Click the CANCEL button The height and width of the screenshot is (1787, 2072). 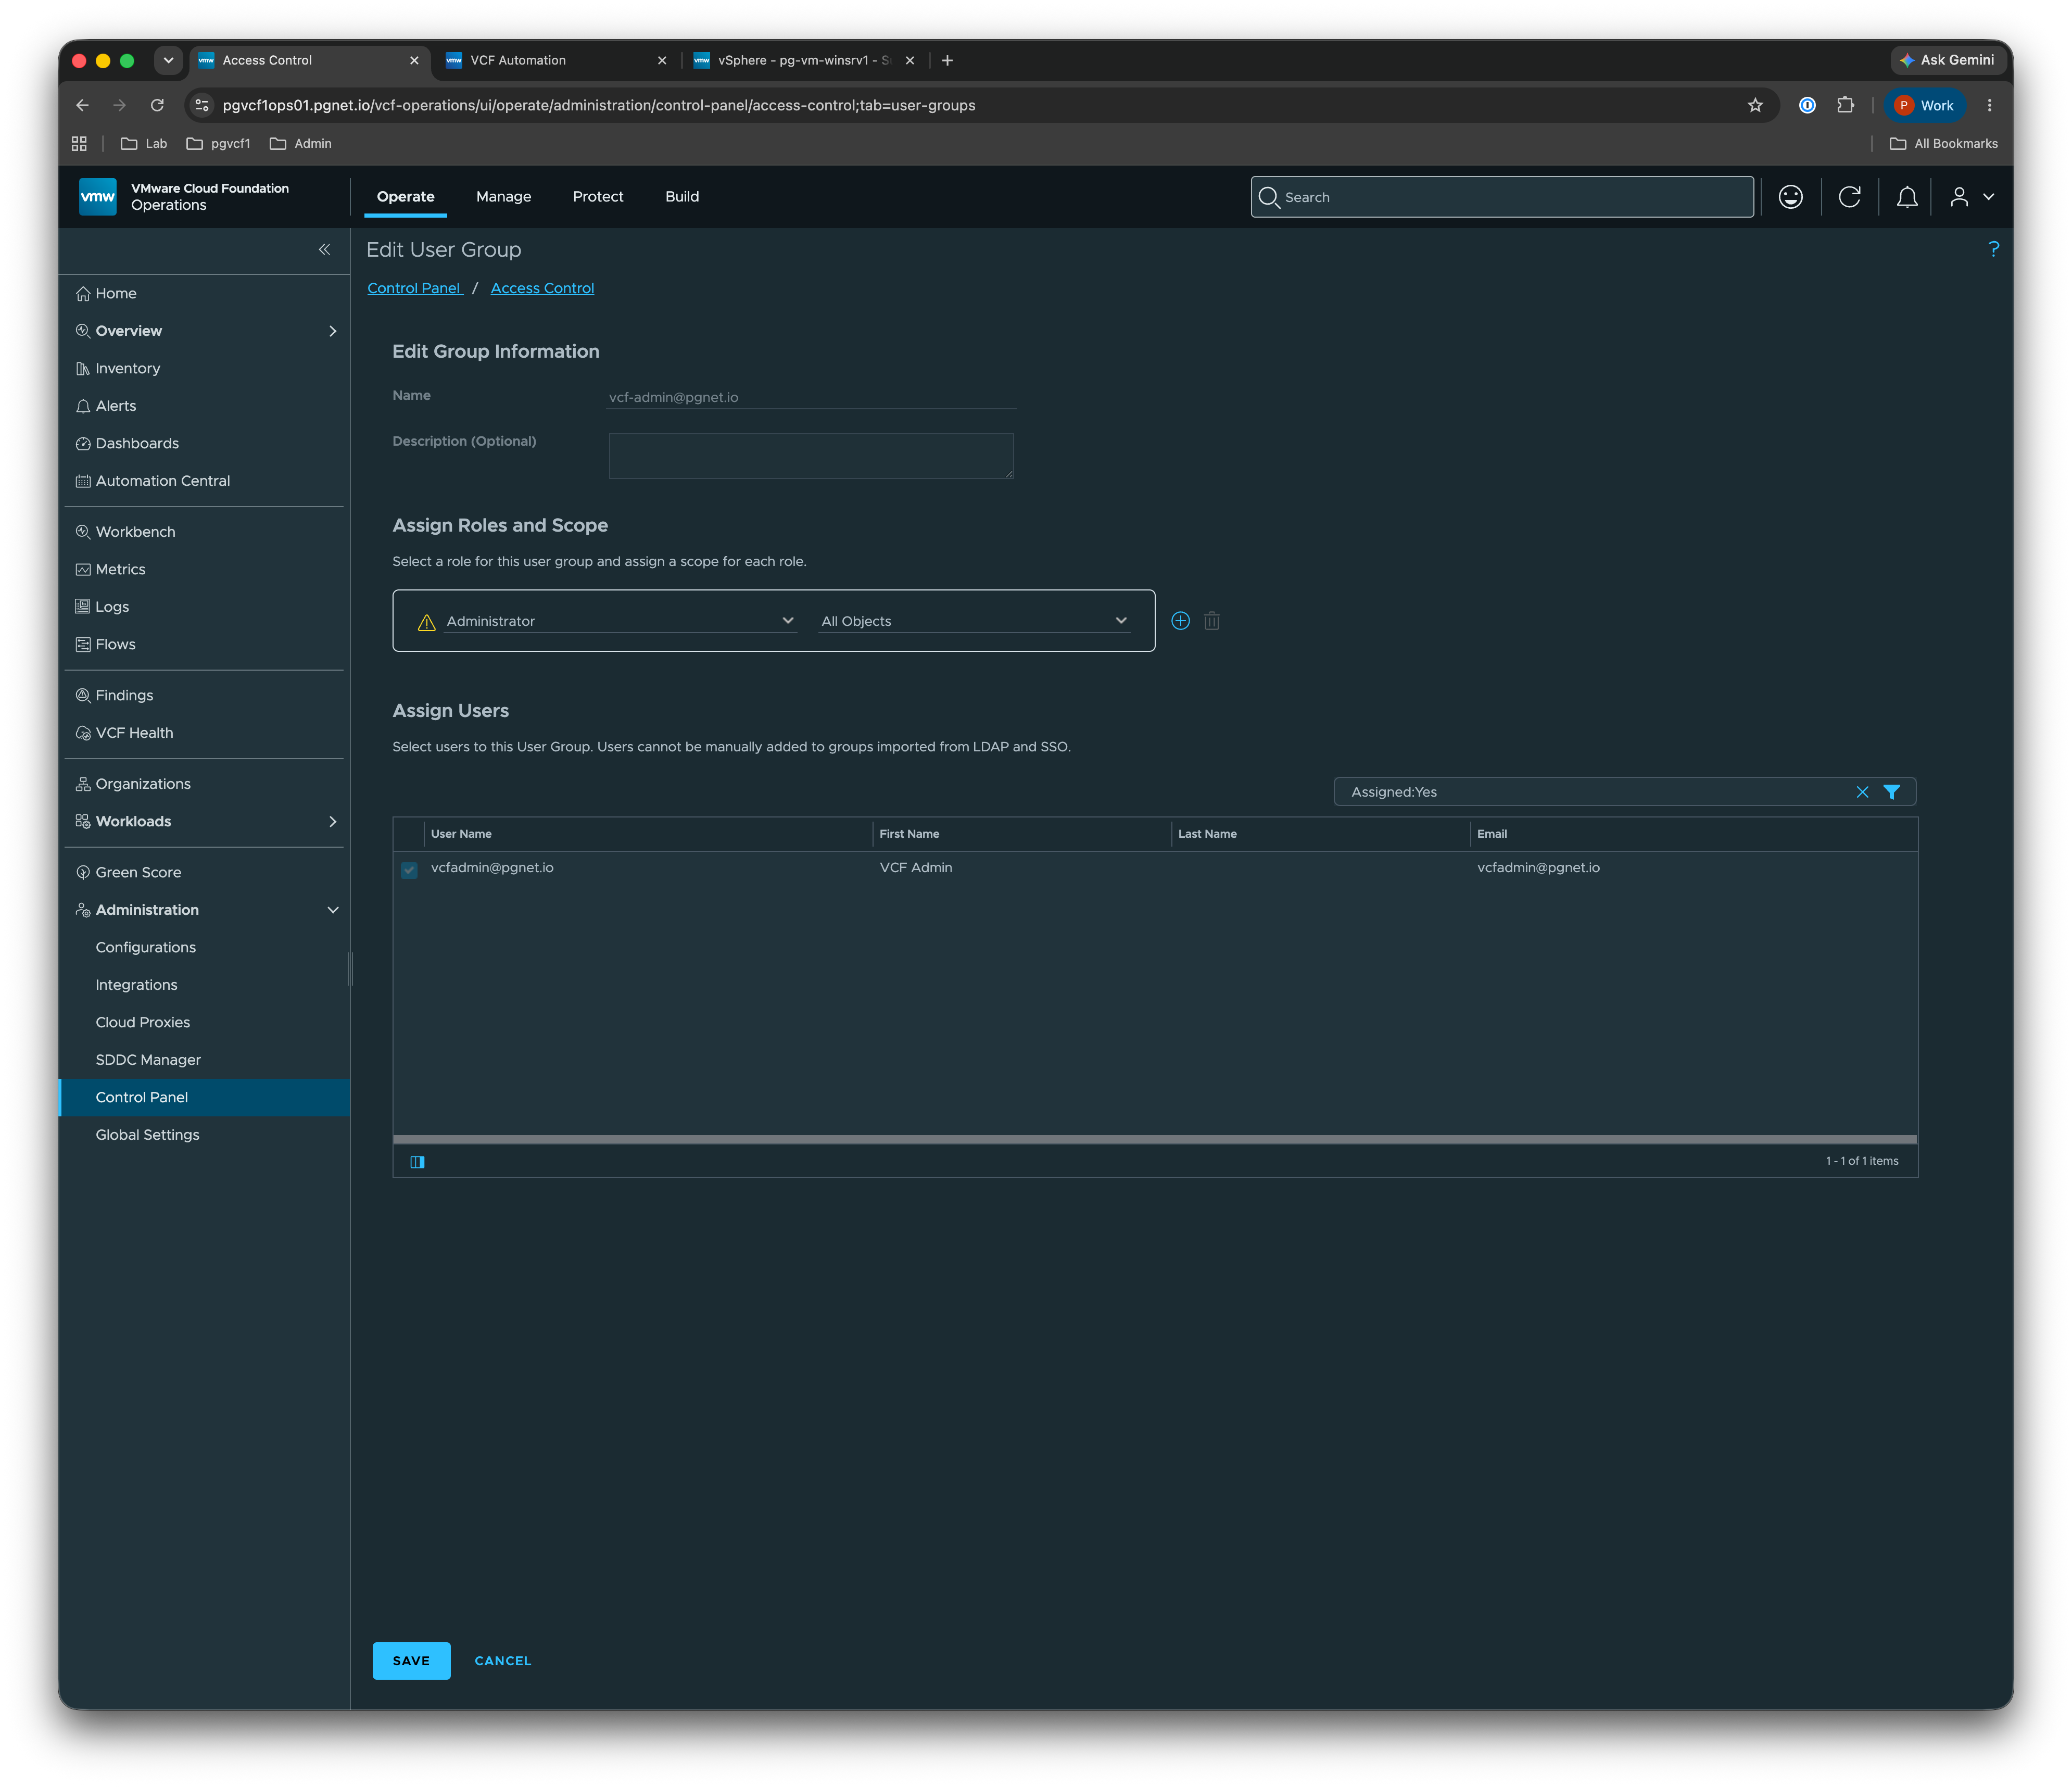click(503, 1661)
